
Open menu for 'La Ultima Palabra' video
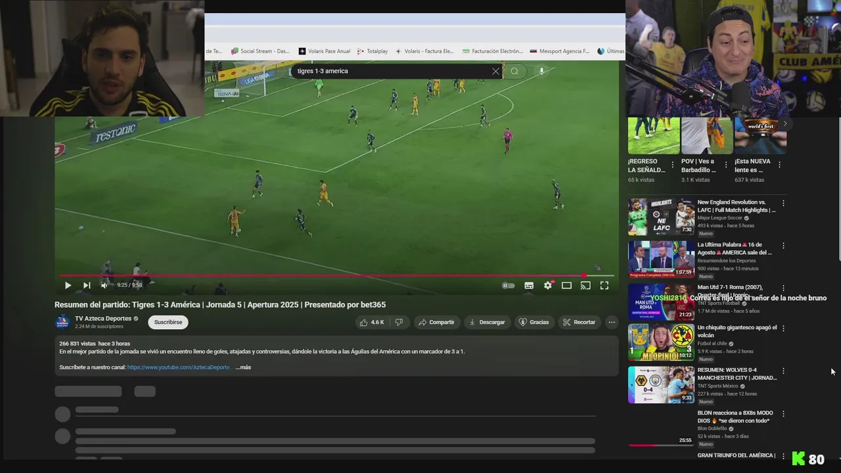point(783,245)
